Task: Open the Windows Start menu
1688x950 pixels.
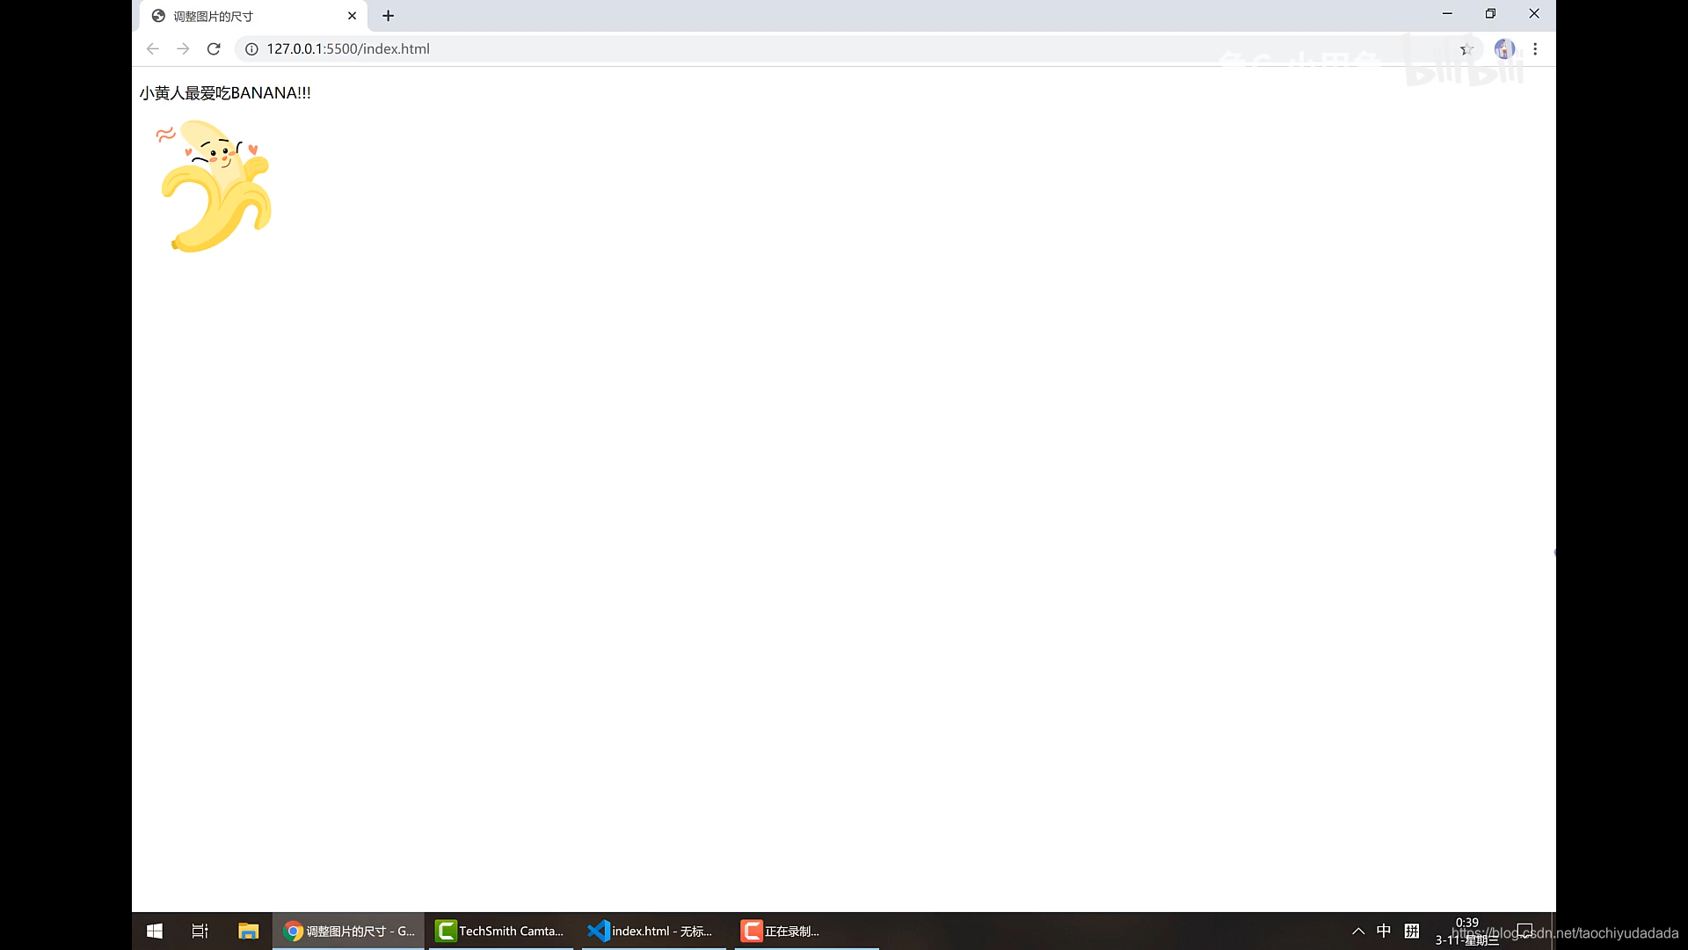Action: [155, 931]
